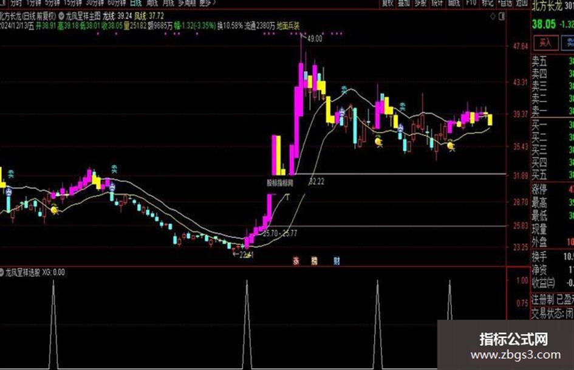Click the 买一 order book row
The image size is (574, 370).
point(553,125)
